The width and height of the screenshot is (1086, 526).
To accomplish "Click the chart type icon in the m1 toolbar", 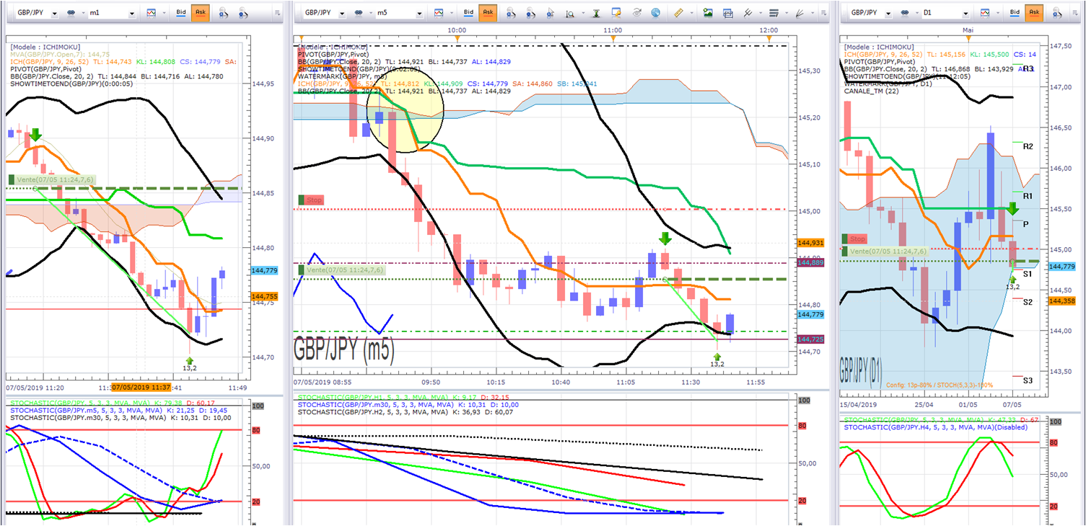I will 152,13.
